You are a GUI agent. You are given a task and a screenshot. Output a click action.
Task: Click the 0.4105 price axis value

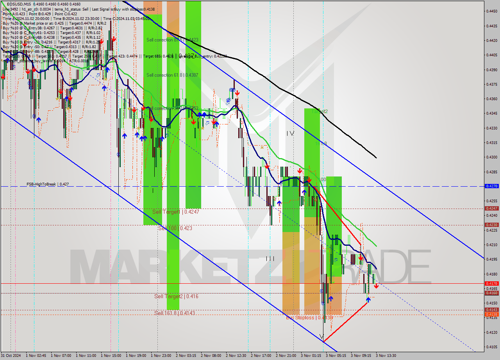point(491,347)
